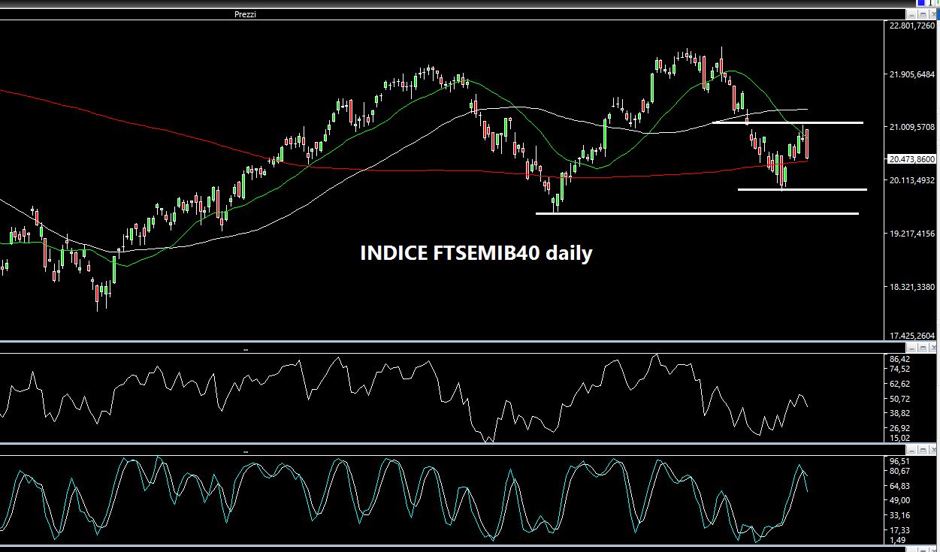The image size is (940, 552).
Task: Click the 22.801,7260 price scale value
Action: pos(912,26)
